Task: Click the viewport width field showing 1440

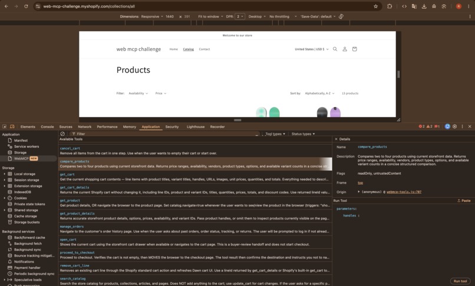Action: coord(170,16)
